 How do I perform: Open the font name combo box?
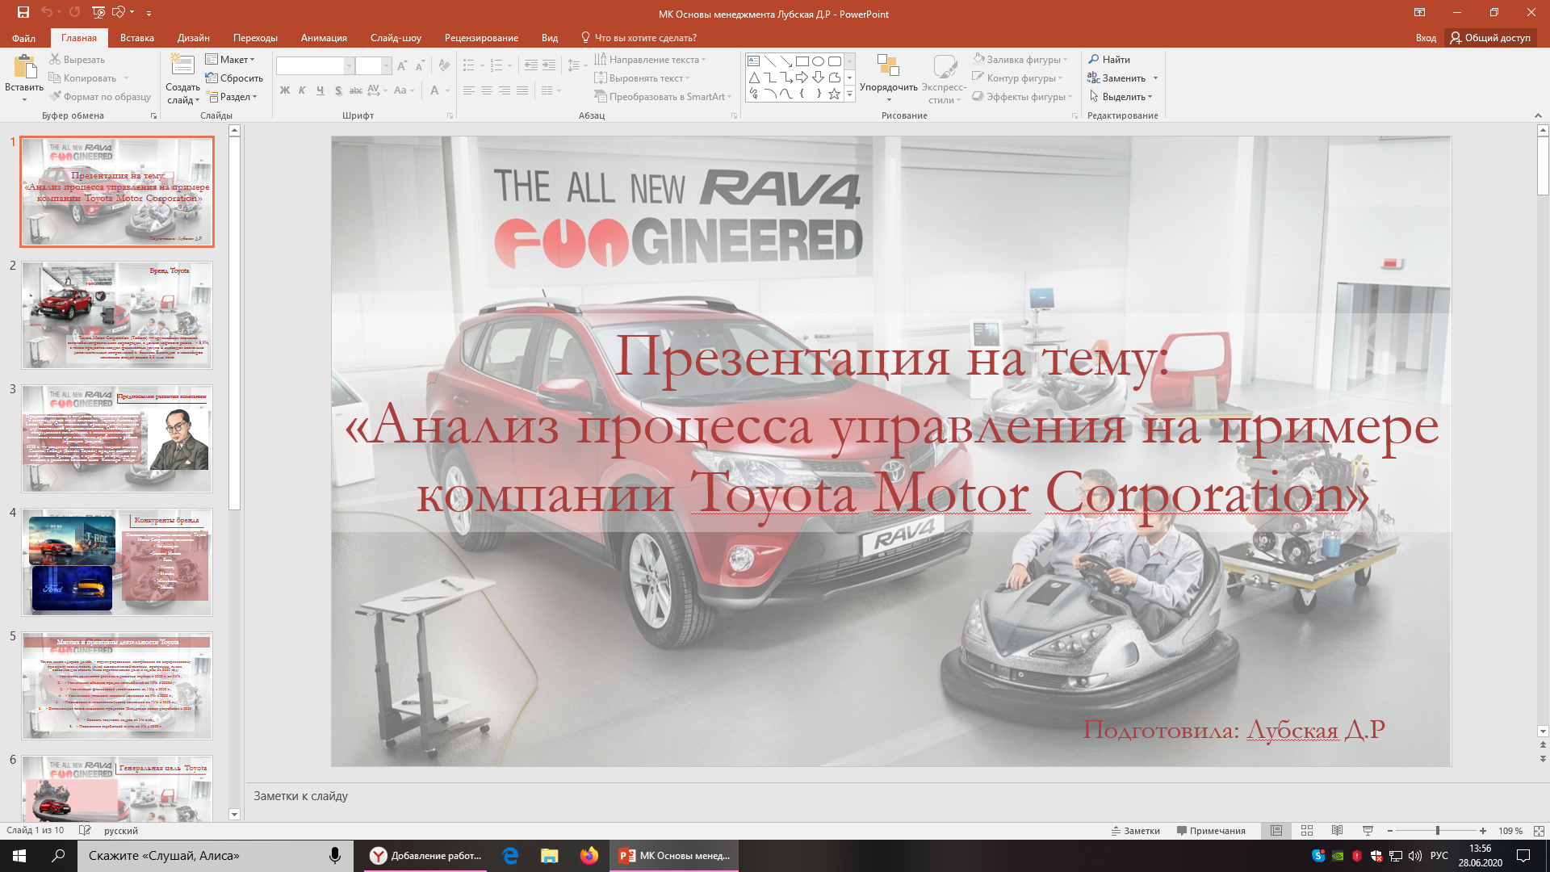point(315,65)
